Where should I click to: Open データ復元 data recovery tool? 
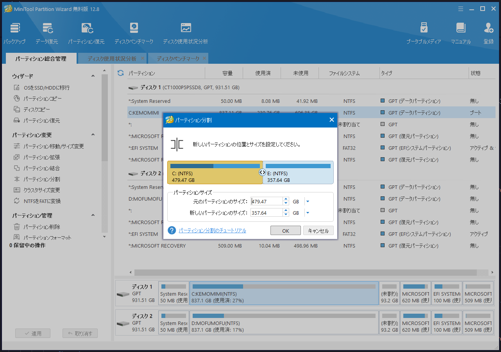point(47,29)
